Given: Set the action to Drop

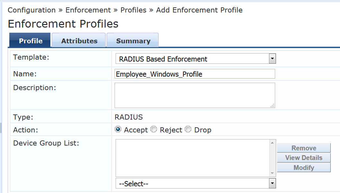Looking at the screenshot, I should click(x=188, y=130).
